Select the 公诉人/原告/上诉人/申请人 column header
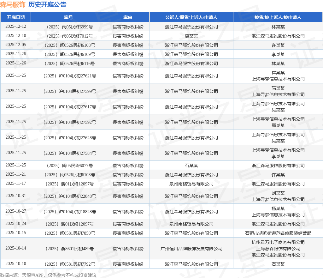Screen dimensions: 323x278 (191, 17)
